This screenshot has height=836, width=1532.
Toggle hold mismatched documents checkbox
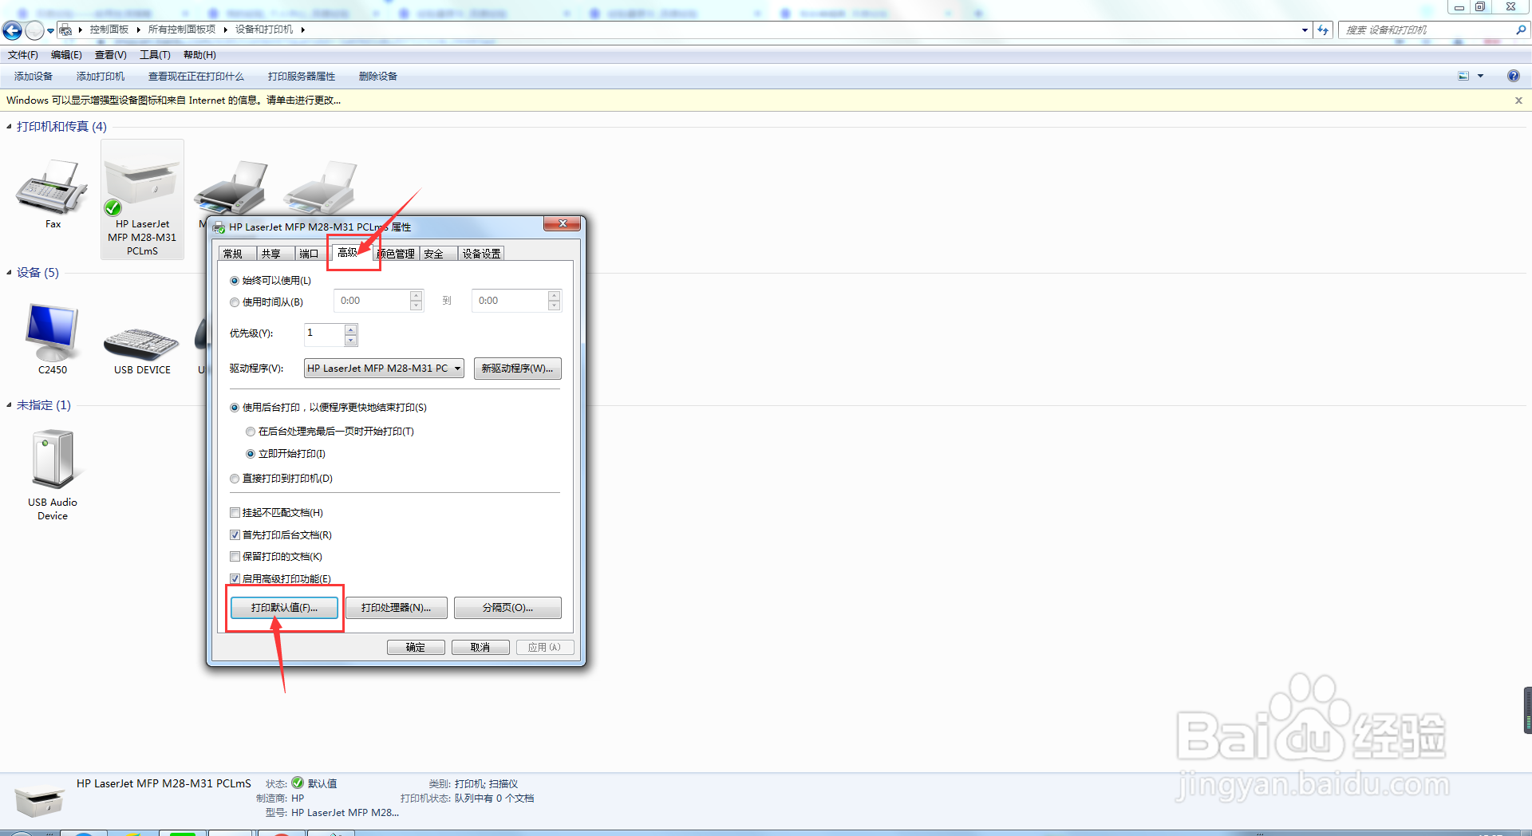click(235, 513)
